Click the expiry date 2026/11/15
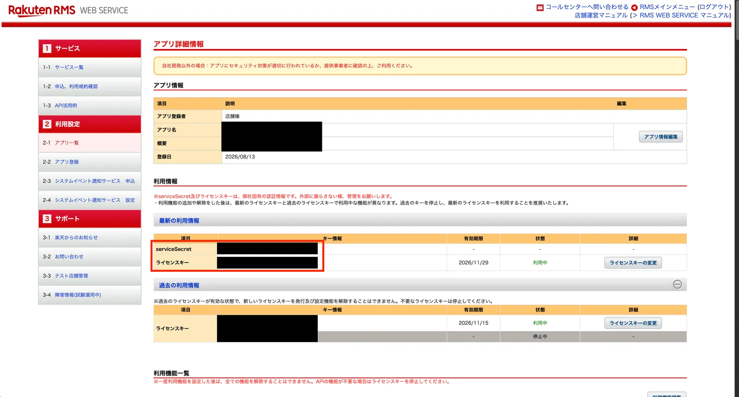This screenshot has height=397, width=739. (x=473, y=323)
